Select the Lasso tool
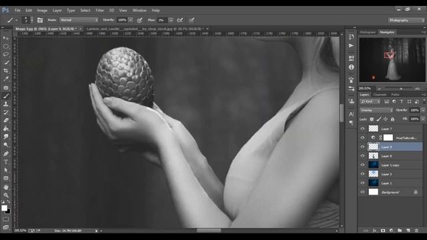Image resolution: width=427 pixels, height=240 pixels. [x=6, y=55]
